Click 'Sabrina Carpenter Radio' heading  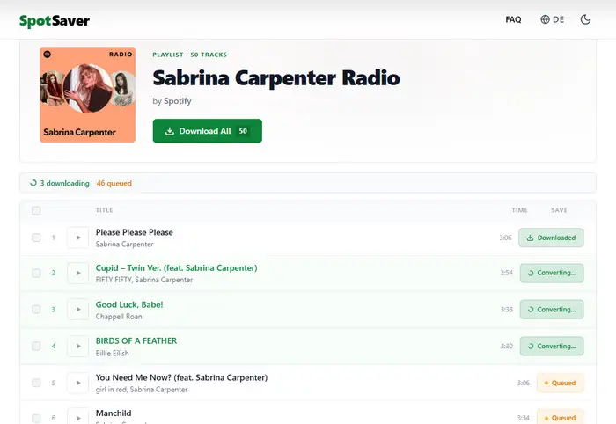click(x=276, y=77)
